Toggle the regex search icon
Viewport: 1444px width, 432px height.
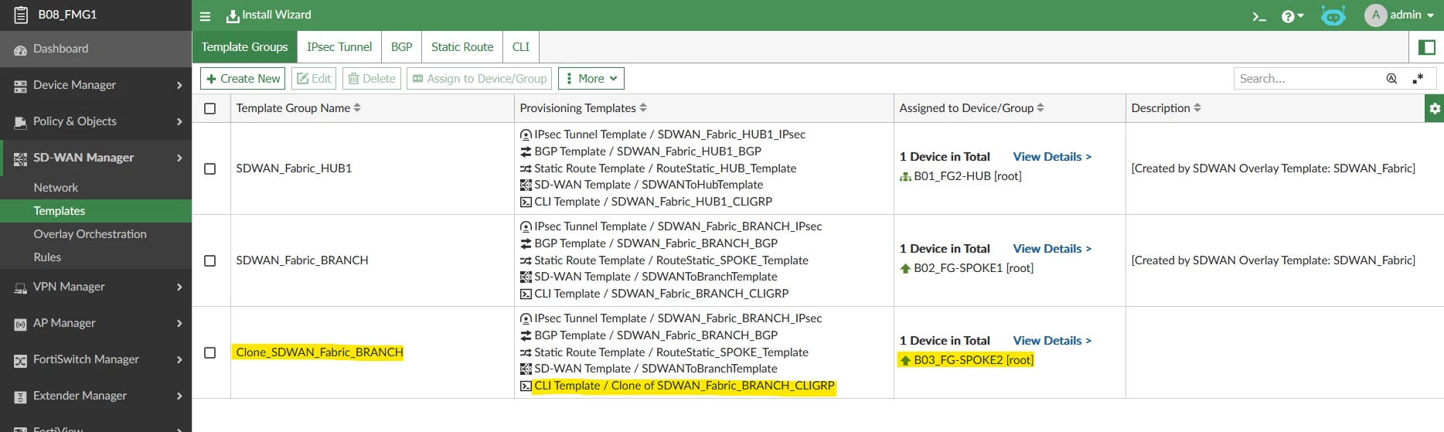pyautogui.click(x=1418, y=79)
